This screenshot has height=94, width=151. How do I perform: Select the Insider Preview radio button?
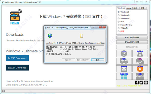pos(119,25)
